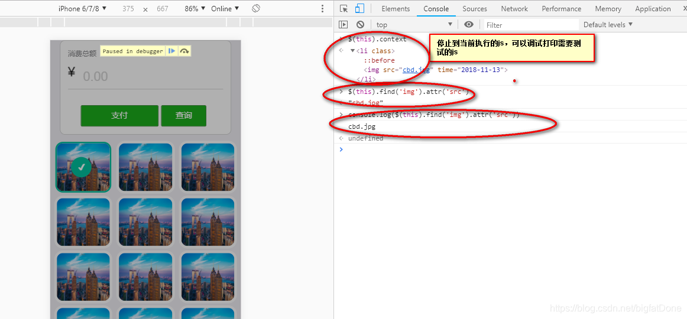The height and width of the screenshot is (319, 687).
Task: Toggle the live expression eye icon
Action: tap(469, 24)
